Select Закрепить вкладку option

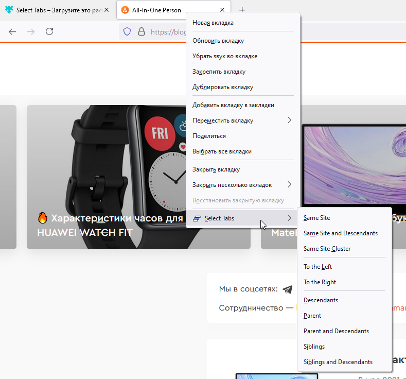click(243, 72)
